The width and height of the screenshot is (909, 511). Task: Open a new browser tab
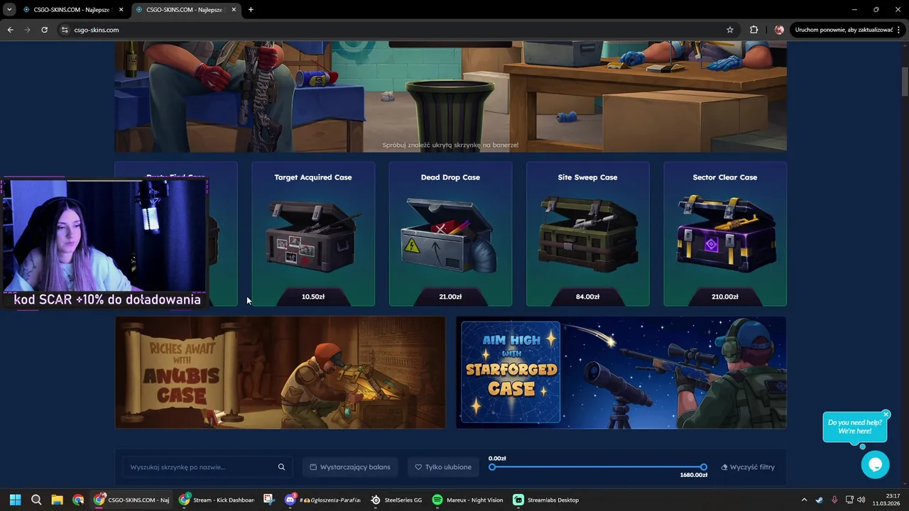click(251, 9)
